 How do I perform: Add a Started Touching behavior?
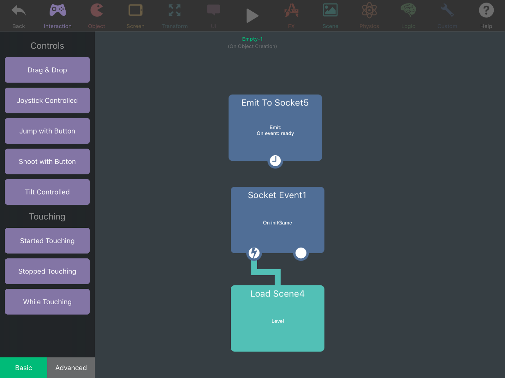tap(47, 241)
